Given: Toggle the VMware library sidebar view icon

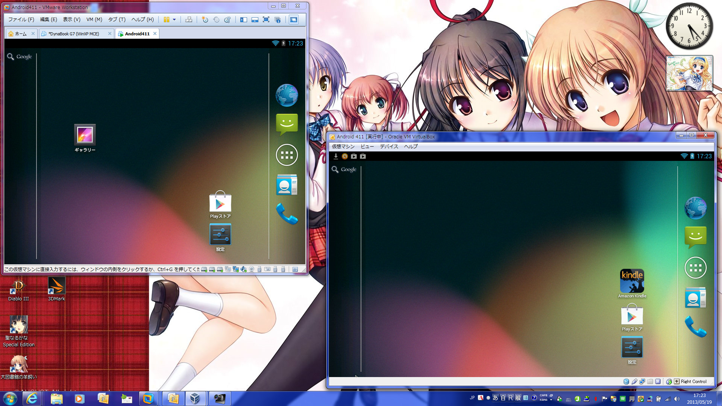Looking at the screenshot, I should [244, 20].
